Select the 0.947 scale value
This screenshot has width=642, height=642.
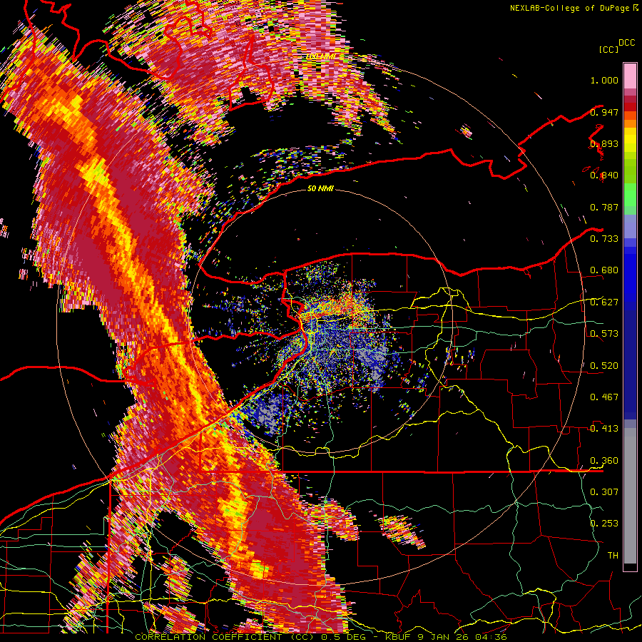coord(604,112)
